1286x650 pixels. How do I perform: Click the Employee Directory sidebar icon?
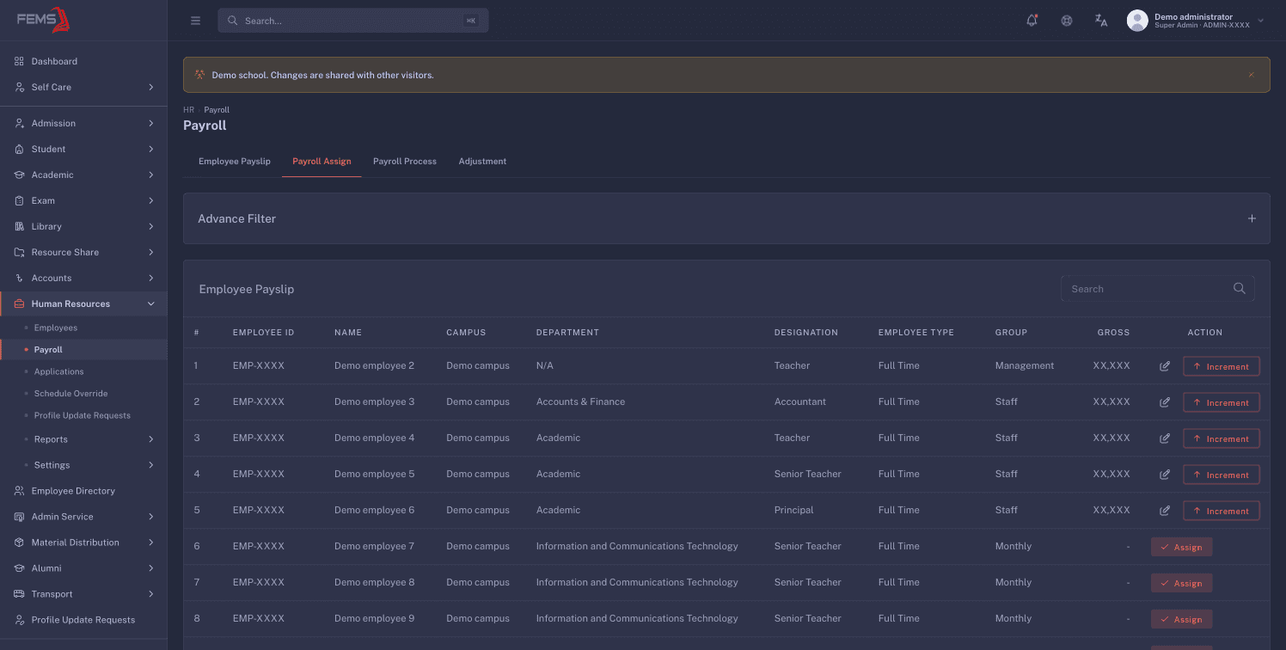click(20, 491)
